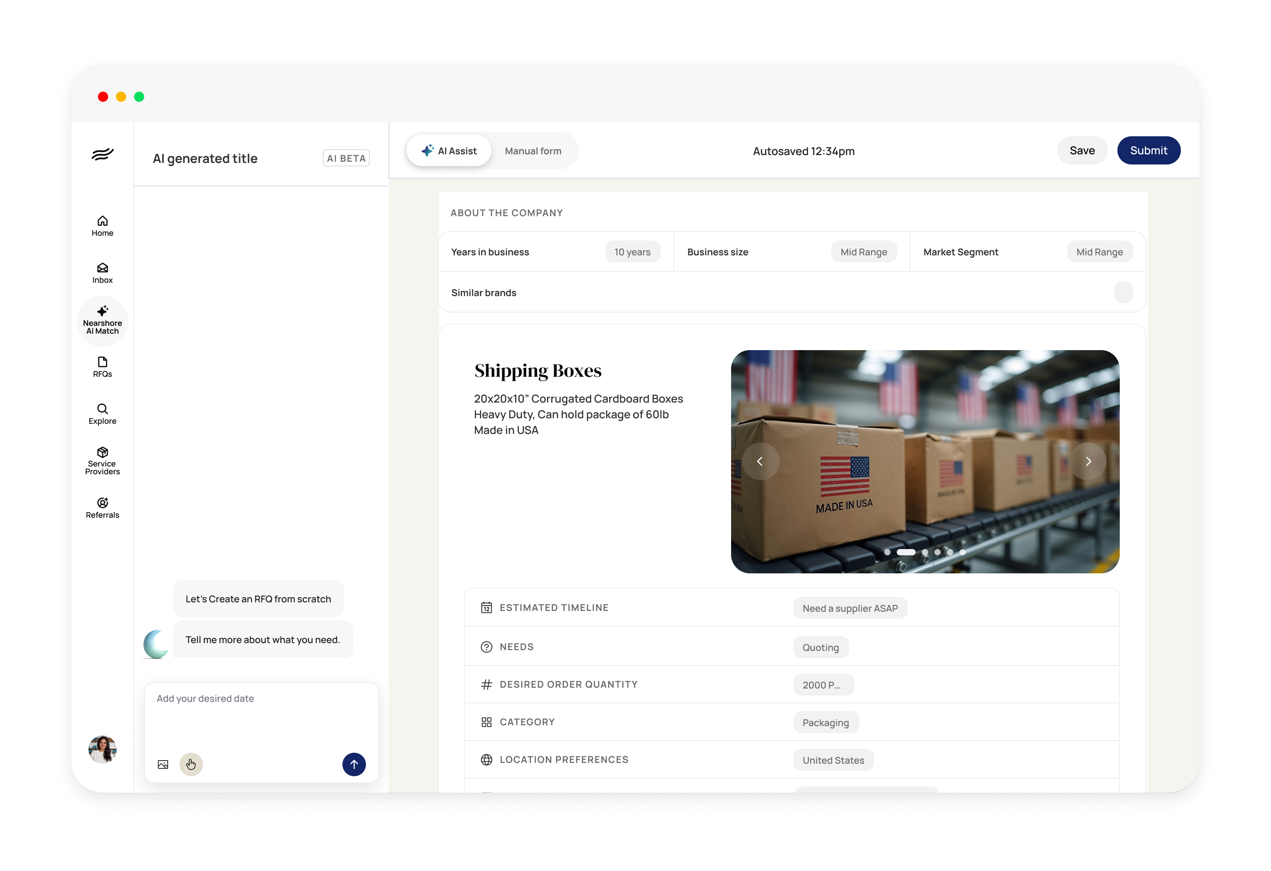1271x871 pixels.
Task: Click the image attach icon in chat
Action: coord(163,764)
